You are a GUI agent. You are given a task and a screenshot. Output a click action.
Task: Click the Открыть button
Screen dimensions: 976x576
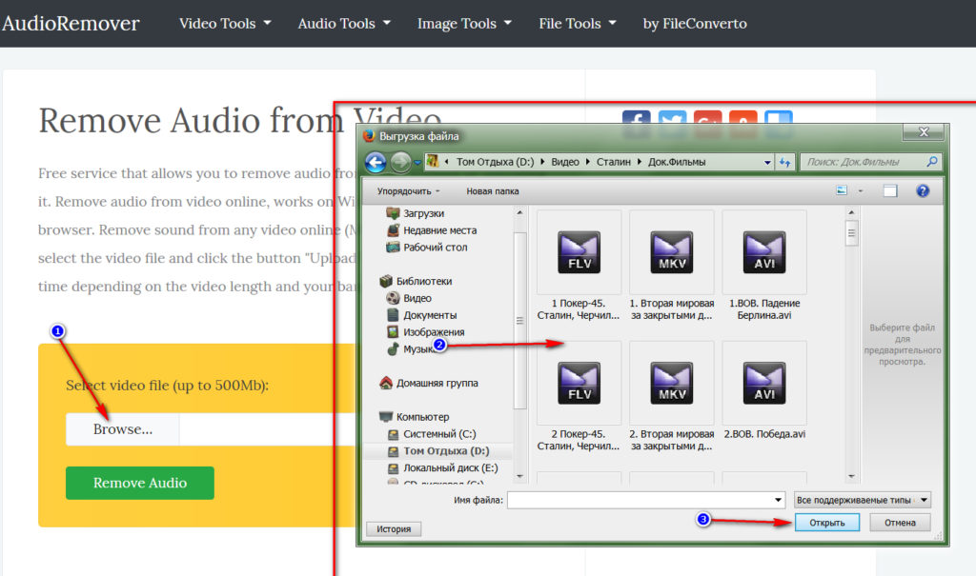[827, 523]
